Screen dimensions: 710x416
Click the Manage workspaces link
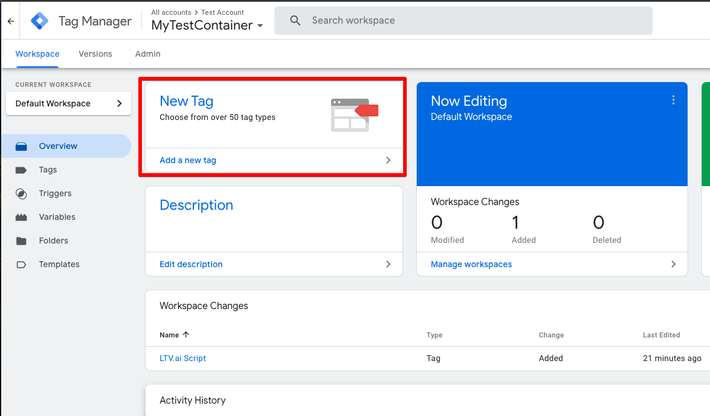[x=471, y=264]
